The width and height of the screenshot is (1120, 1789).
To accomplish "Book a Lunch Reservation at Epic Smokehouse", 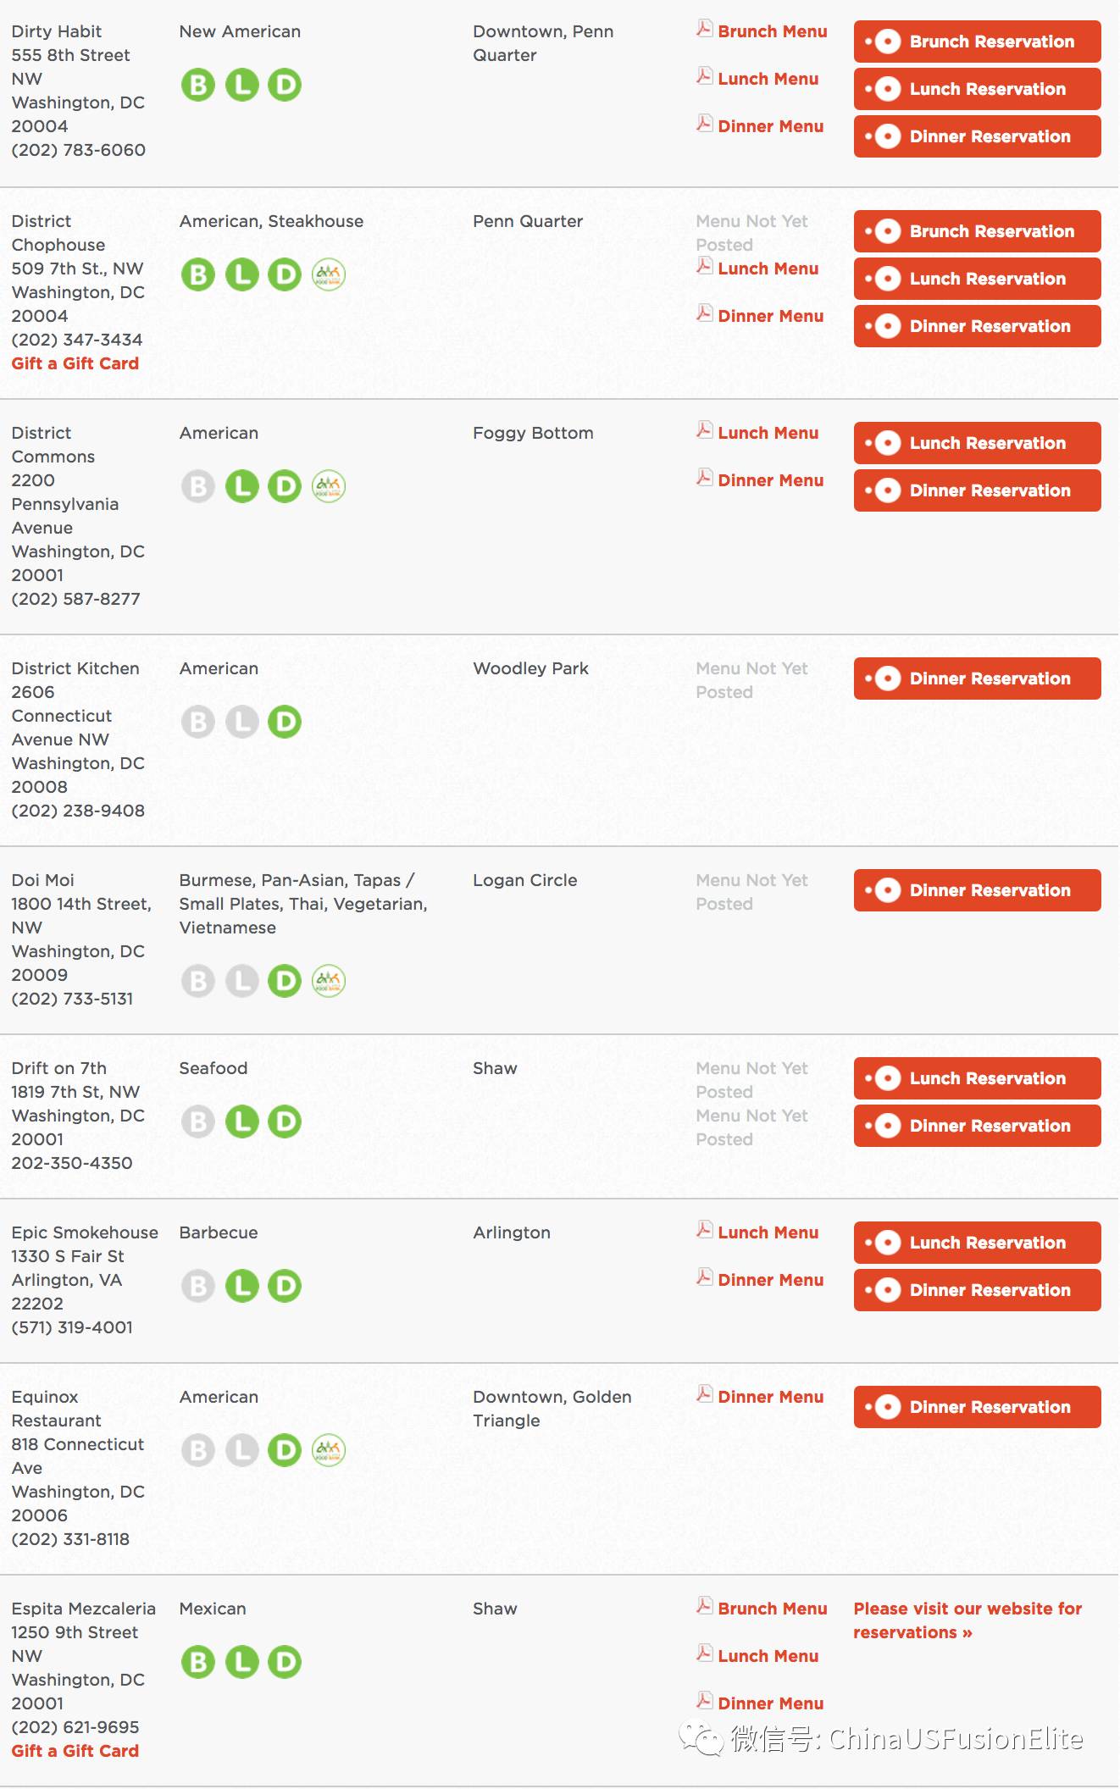I will click(x=978, y=1243).
